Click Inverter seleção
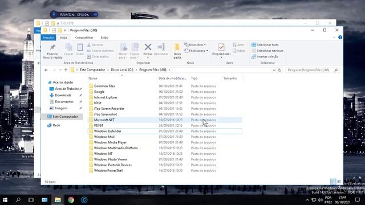 pos(265,57)
